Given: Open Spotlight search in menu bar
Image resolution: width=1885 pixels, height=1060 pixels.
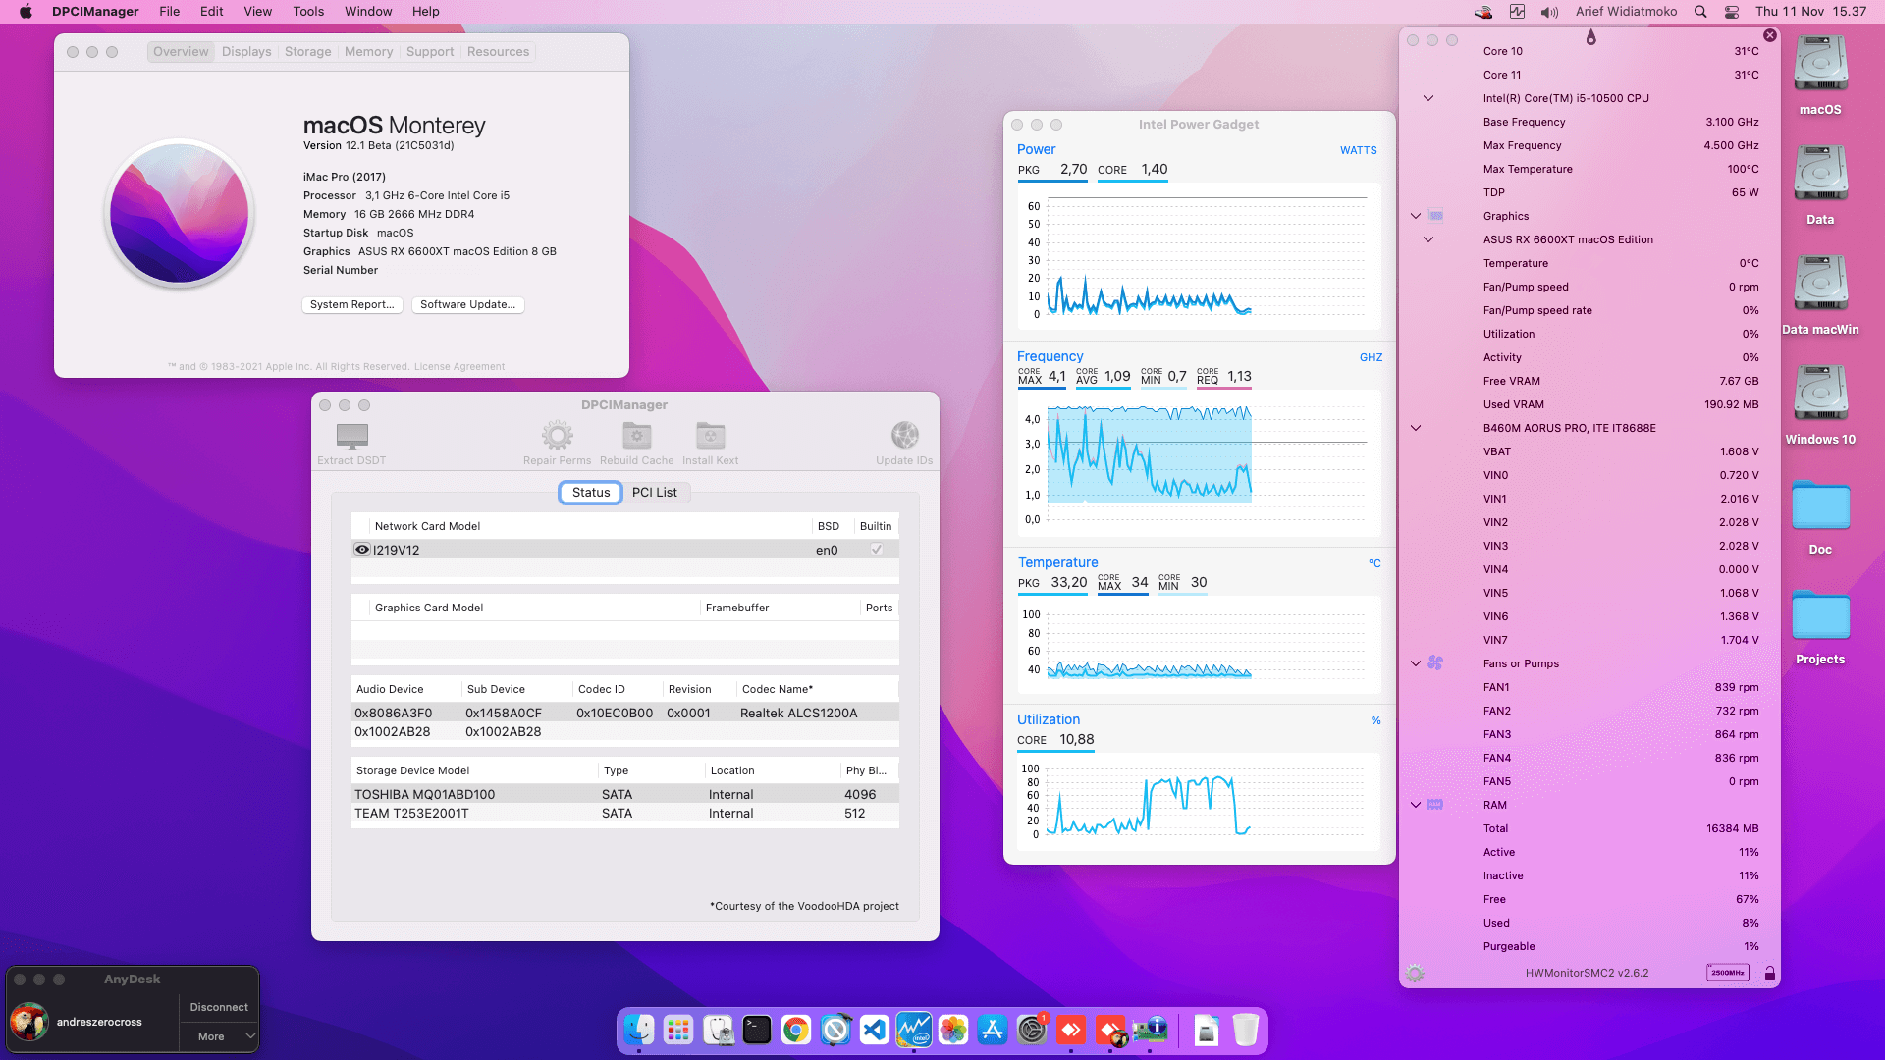Looking at the screenshot, I should point(1700,12).
